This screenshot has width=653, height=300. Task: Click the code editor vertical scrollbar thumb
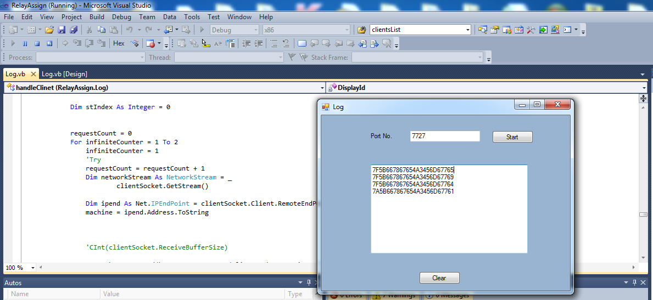point(643,214)
